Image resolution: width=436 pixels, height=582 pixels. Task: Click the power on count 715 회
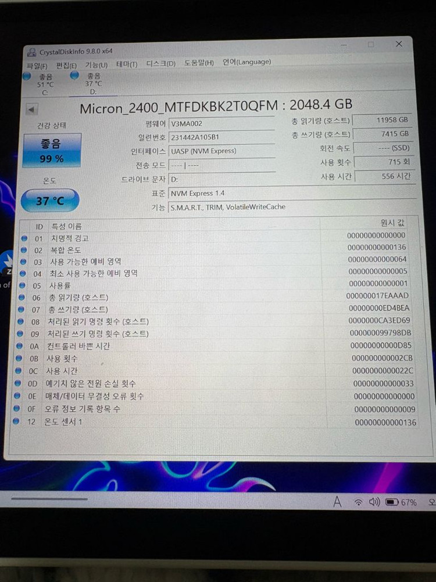click(x=384, y=162)
